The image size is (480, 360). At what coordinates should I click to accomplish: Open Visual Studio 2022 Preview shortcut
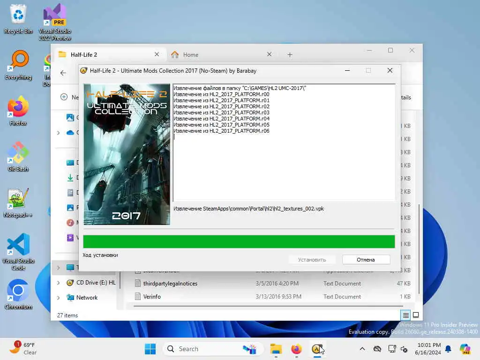point(55,22)
